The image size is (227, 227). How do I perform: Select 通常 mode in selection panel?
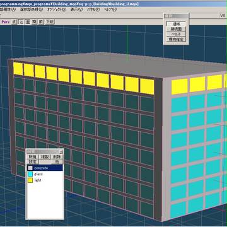(176, 23)
